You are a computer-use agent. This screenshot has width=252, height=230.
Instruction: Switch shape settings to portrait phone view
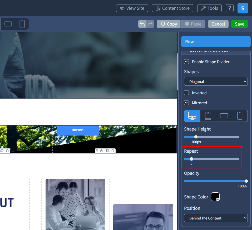240,116
